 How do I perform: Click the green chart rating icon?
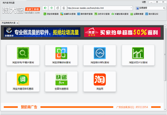[x=138, y=53]
